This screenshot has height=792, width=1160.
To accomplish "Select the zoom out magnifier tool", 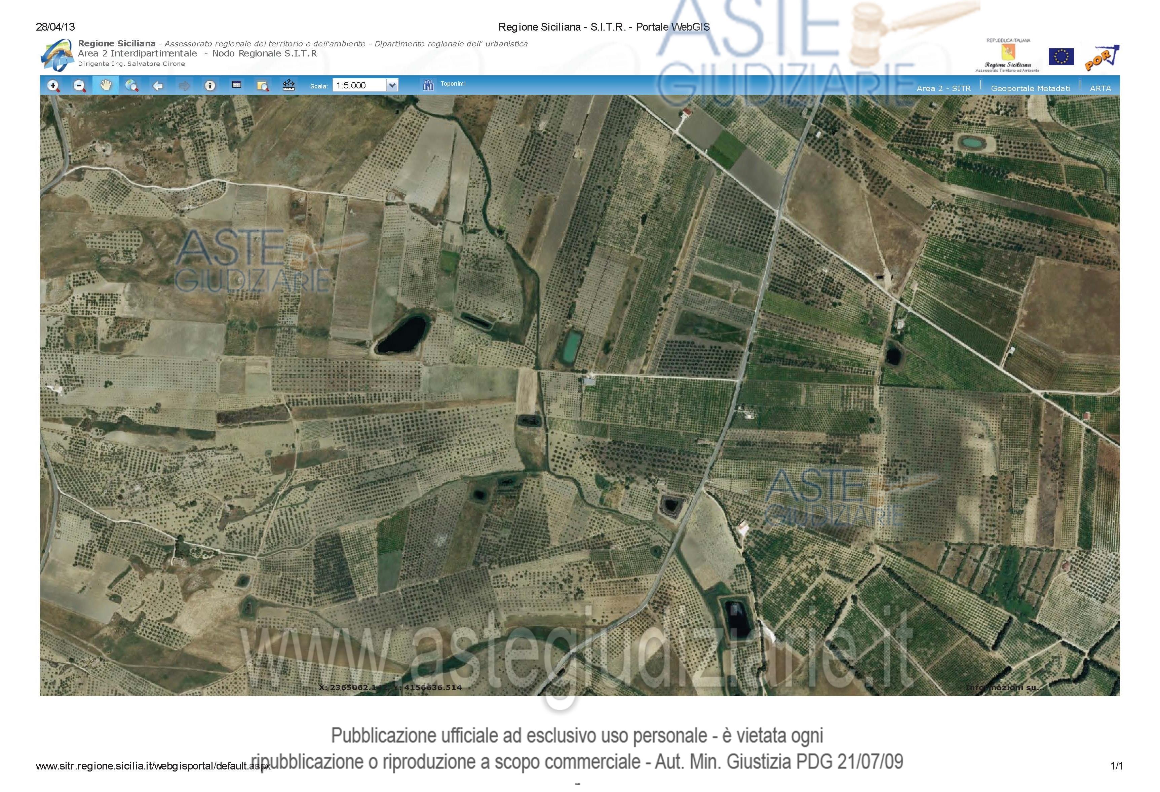I will pos(79,86).
